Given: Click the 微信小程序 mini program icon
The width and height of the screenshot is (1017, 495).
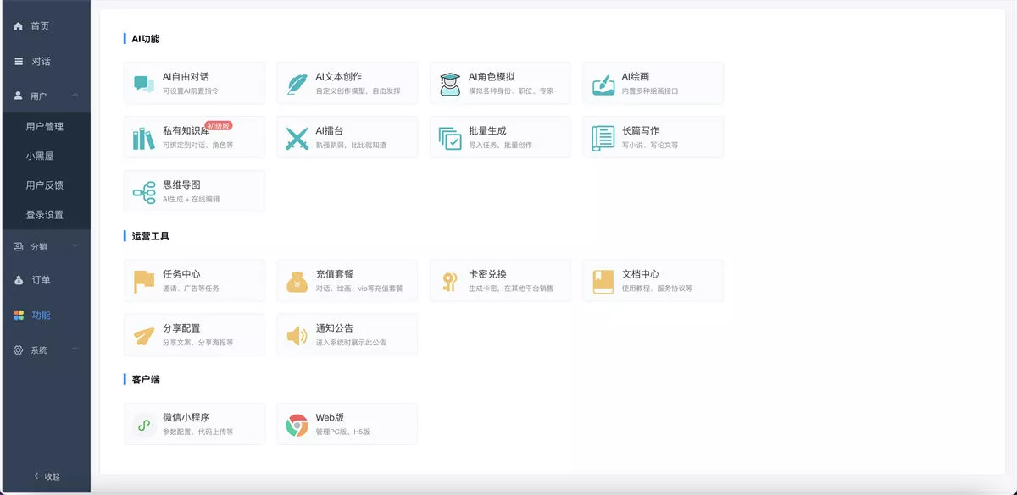Looking at the screenshot, I should click(143, 425).
